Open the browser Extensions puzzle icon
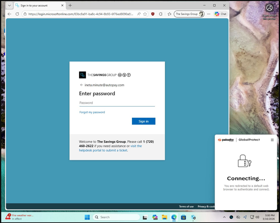 (x=161, y=14)
